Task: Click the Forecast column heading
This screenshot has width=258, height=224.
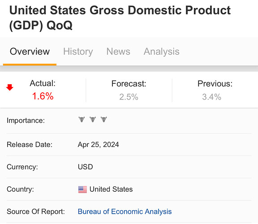Action: (x=129, y=84)
